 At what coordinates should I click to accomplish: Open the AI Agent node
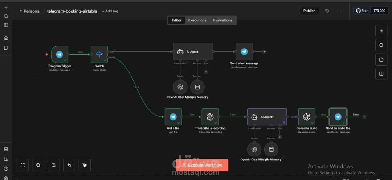click(193, 51)
